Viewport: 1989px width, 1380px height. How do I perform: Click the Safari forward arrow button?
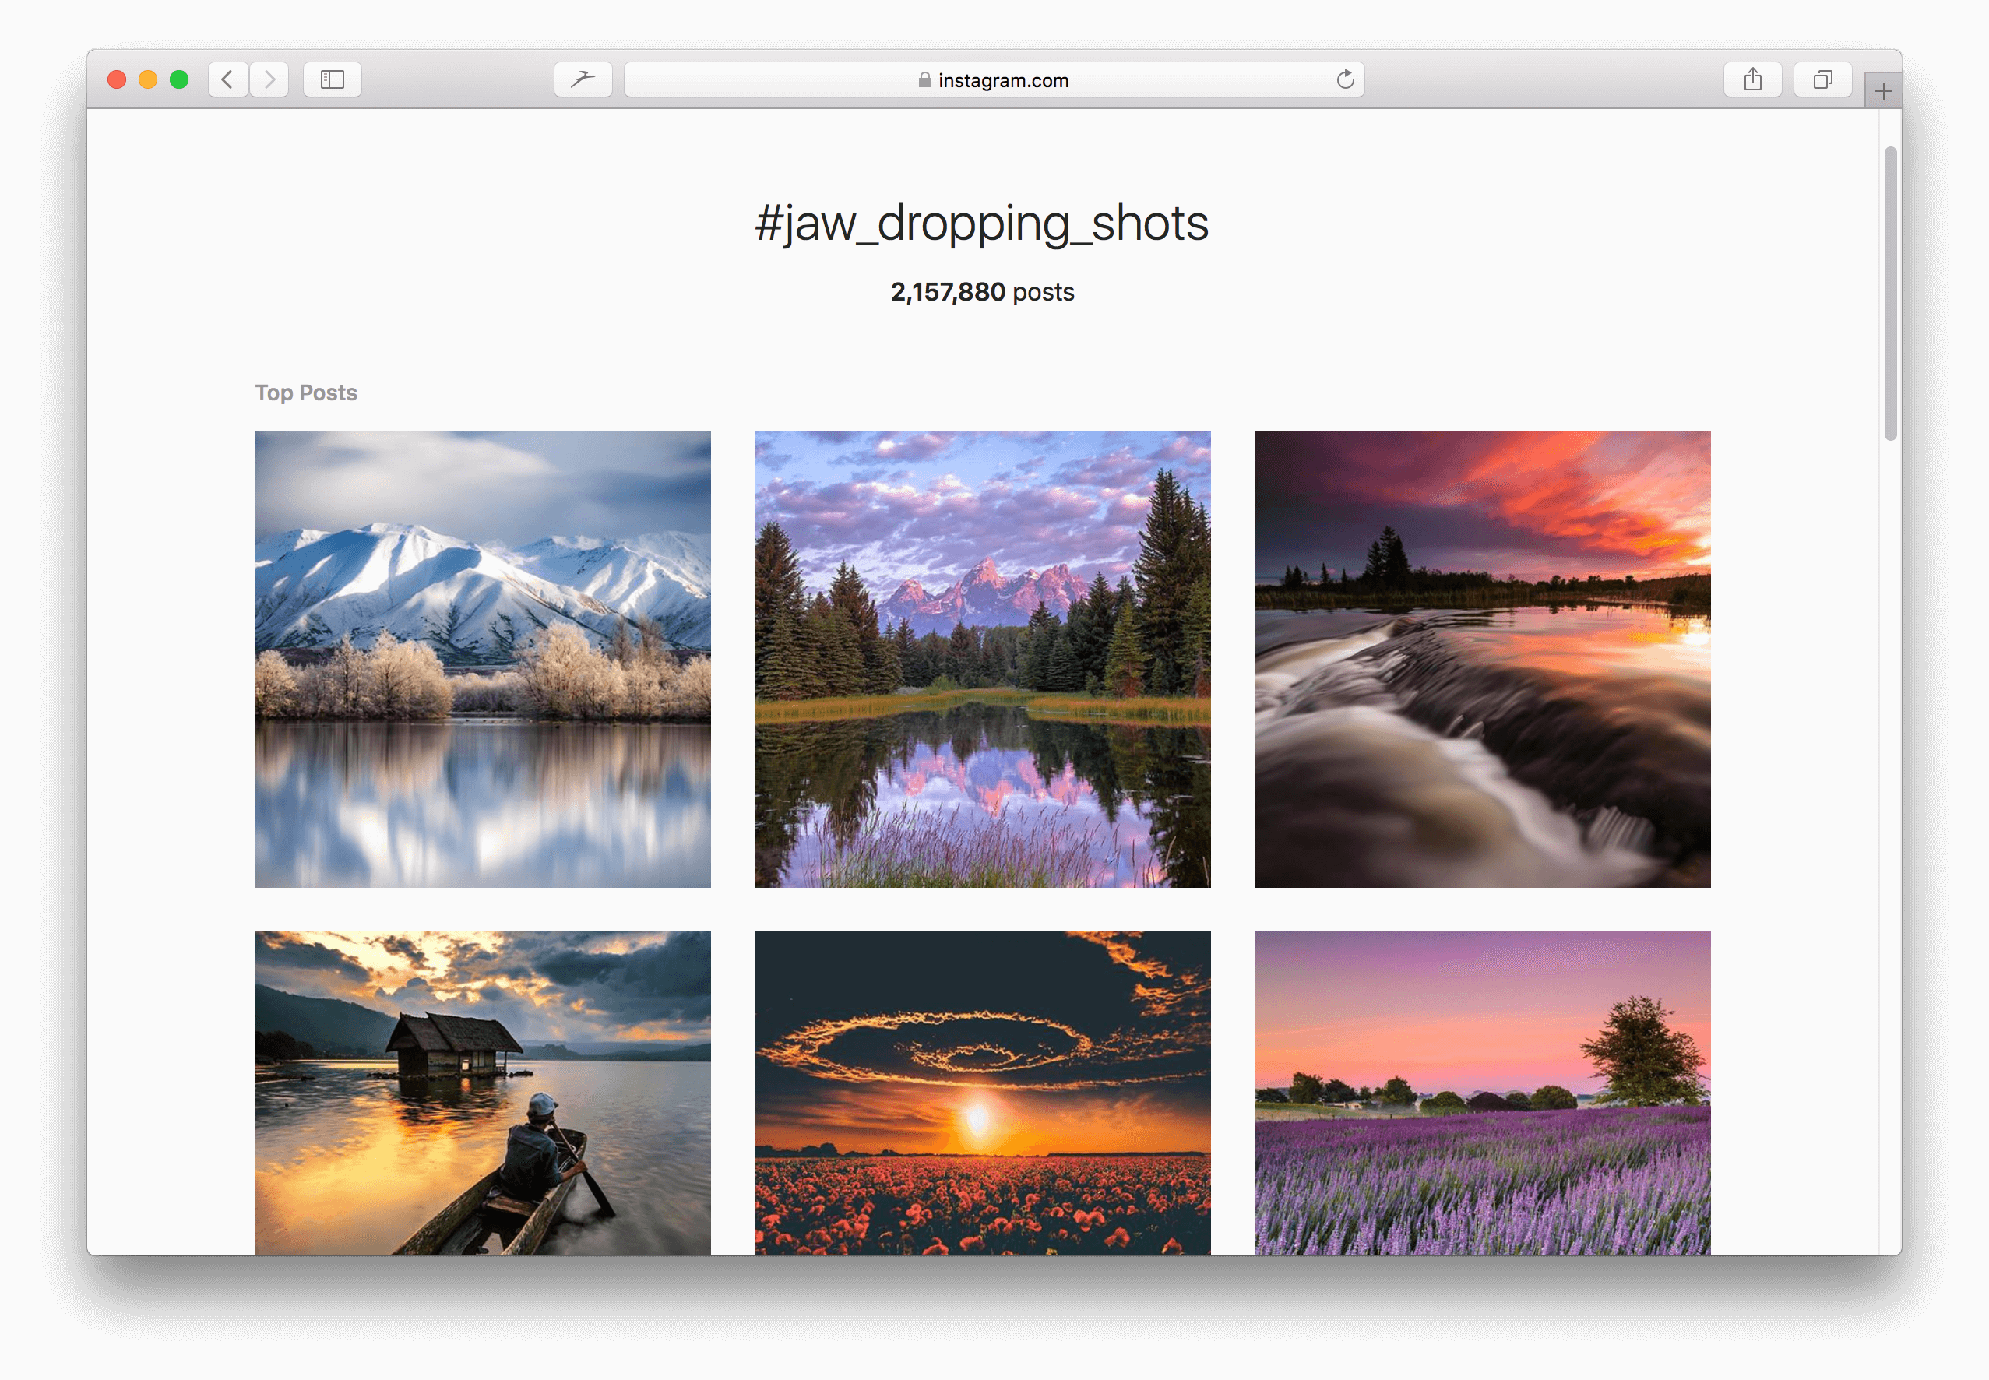tap(269, 79)
